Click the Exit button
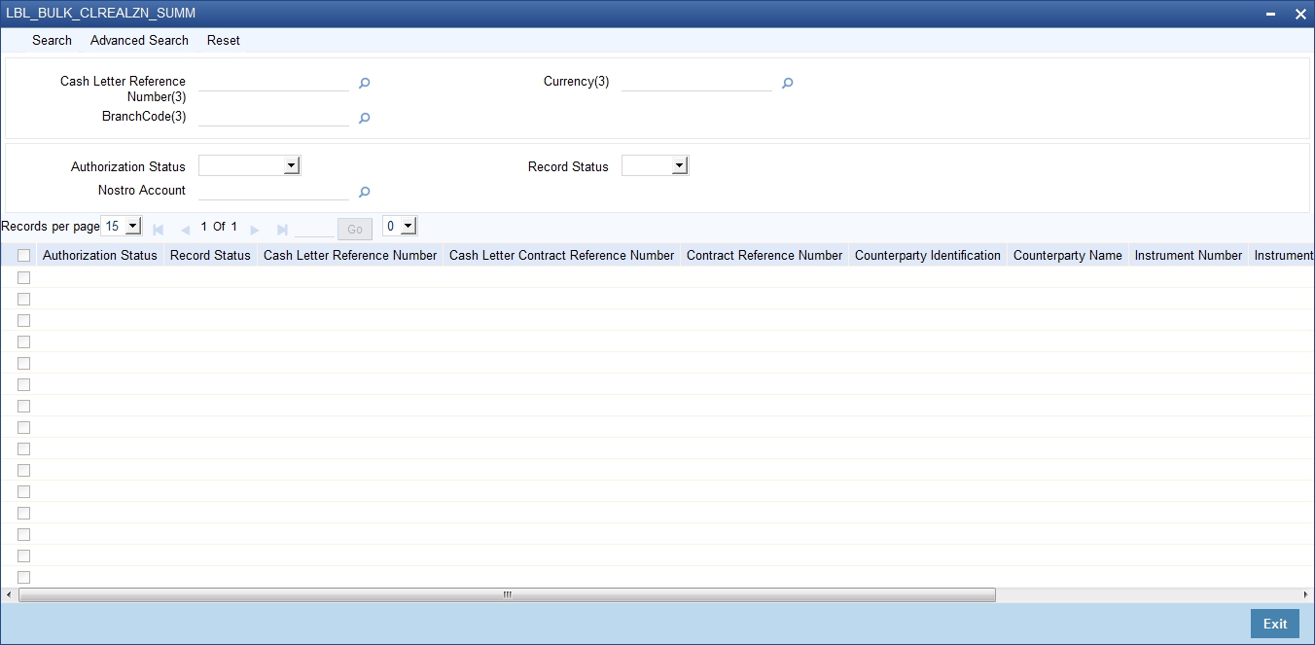 point(1275,624)
